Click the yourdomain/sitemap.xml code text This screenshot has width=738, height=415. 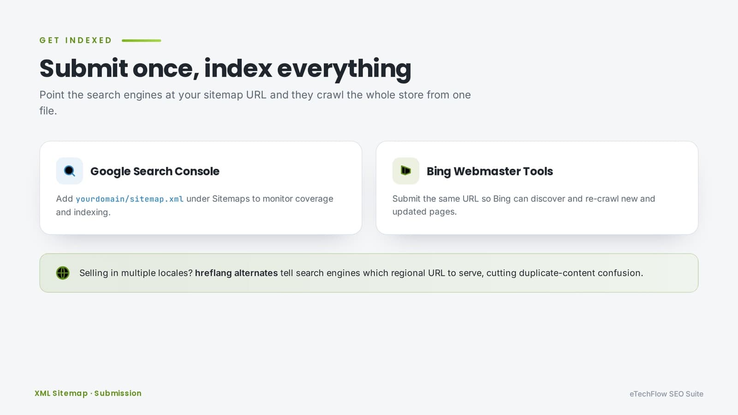[x=130, y=199]
